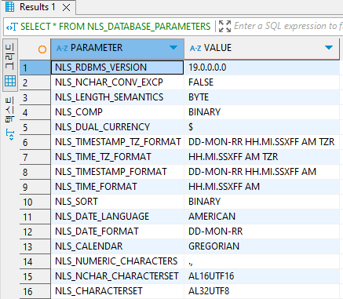The width and height of the screenshot is (343, 299).
Task: Select row number 2 header
Action: 35,82
